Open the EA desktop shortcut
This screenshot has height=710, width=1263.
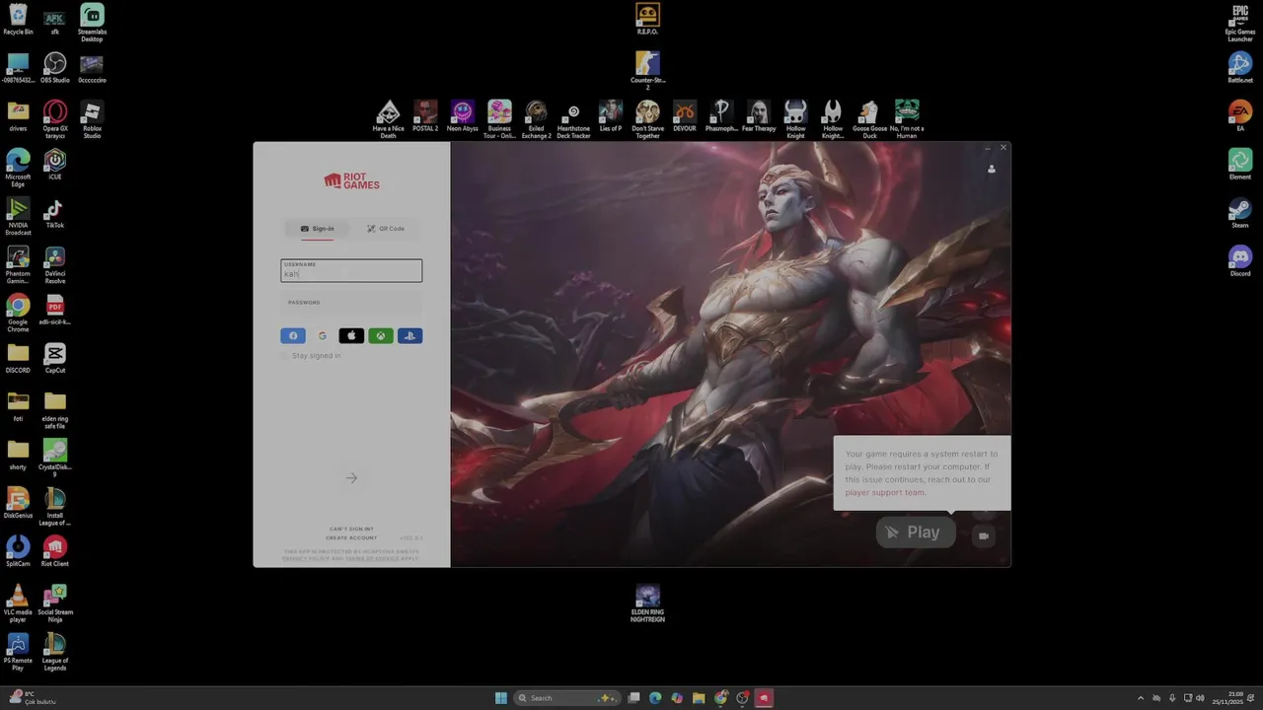(1240, 115)
